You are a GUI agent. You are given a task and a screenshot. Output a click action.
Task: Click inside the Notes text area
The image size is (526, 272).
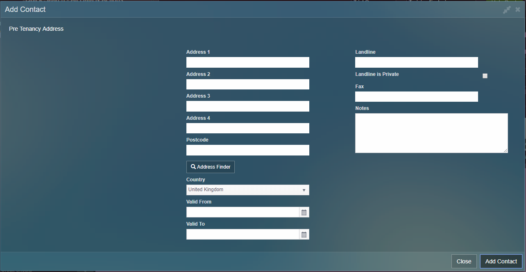431,133
